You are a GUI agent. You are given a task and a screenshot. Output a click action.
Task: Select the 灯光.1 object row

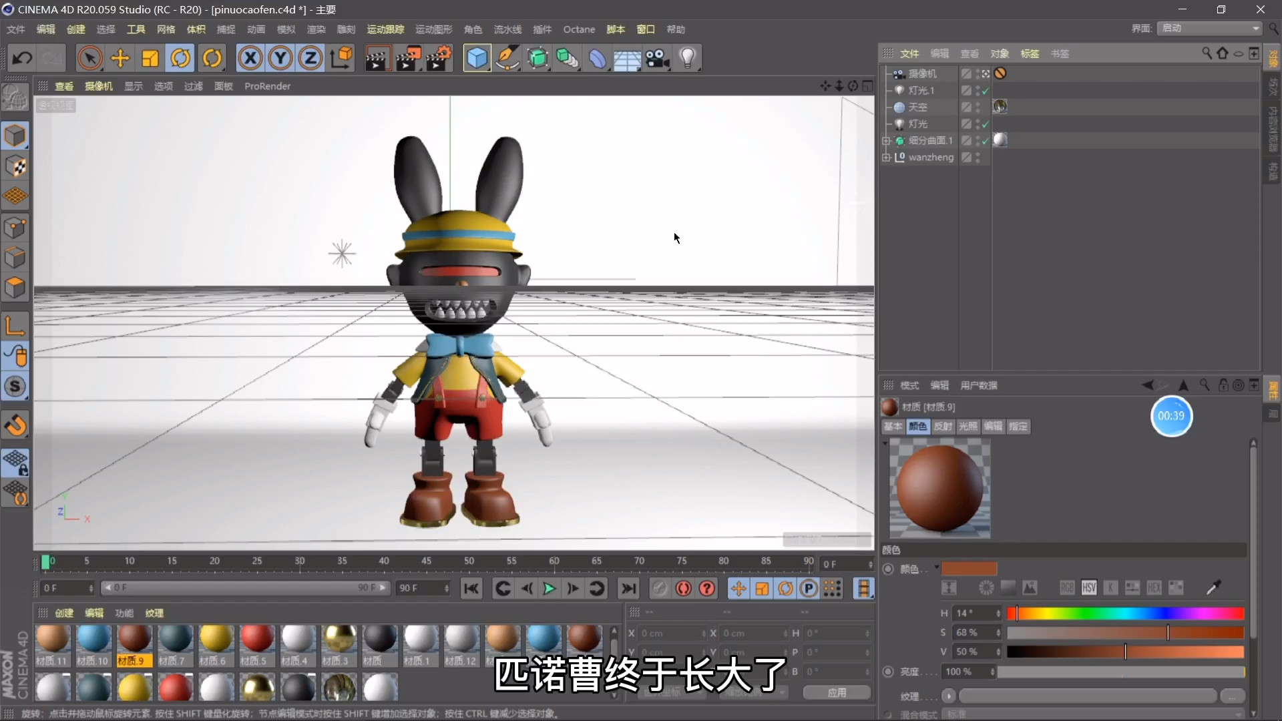[921, 90]
